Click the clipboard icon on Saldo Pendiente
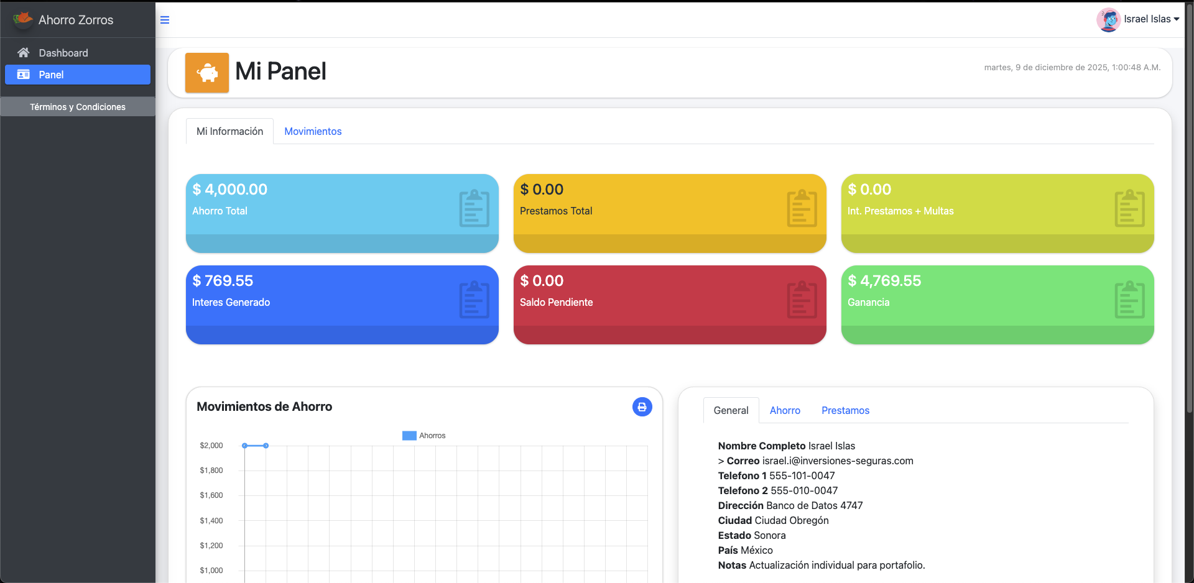Screen dimensions: 1194x583 tap(802, 300)
